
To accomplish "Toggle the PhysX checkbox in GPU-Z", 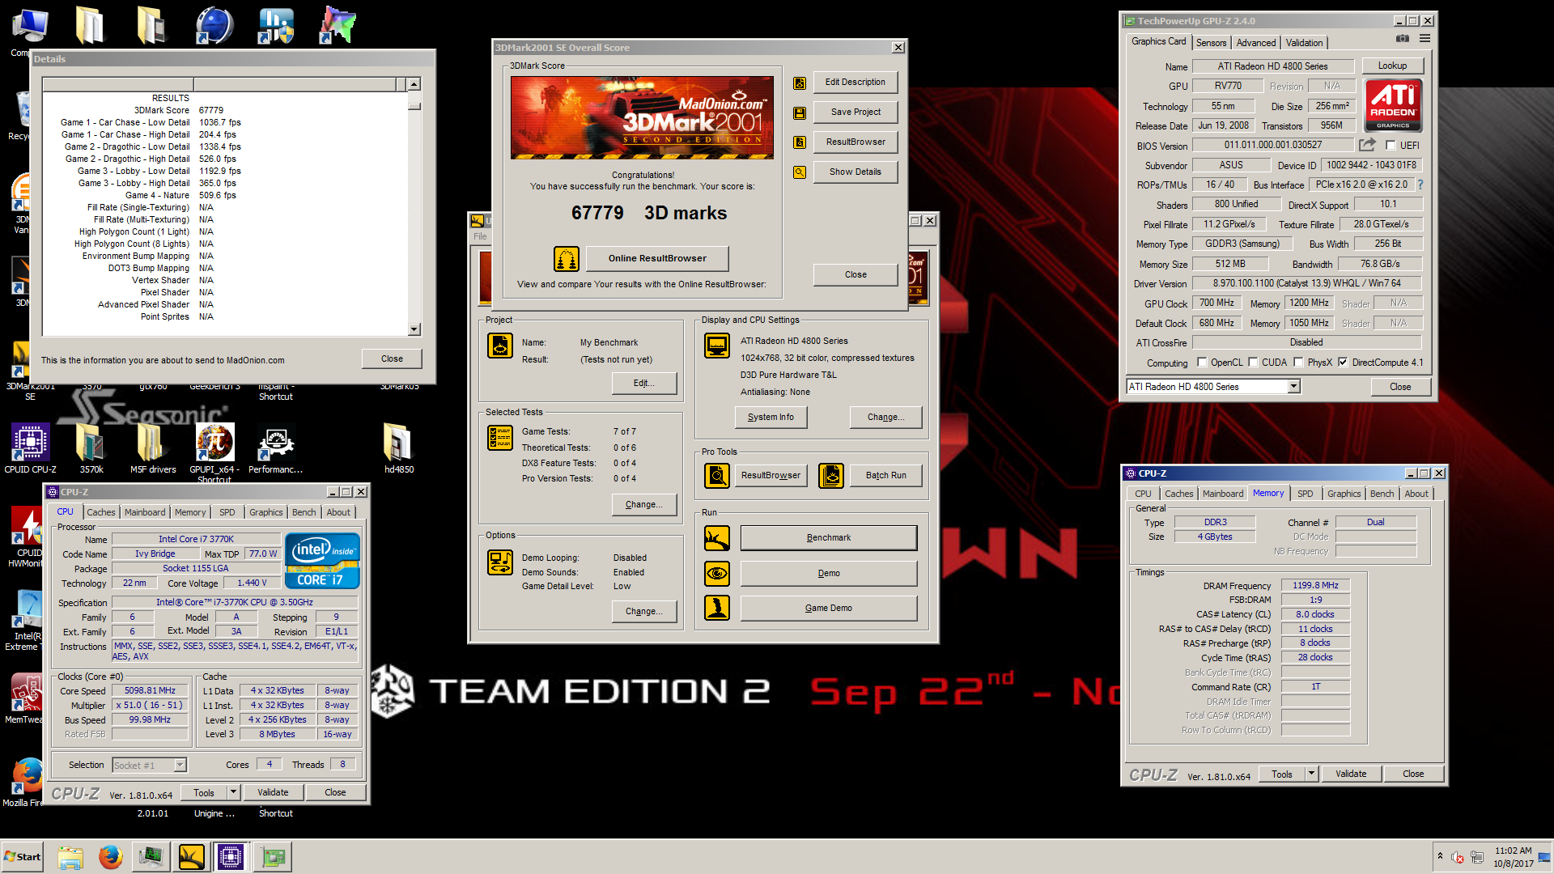I will (1298, 363).
